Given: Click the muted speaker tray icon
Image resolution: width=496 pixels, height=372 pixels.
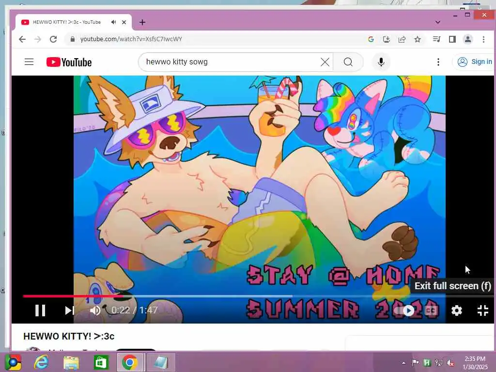Looking at the screenshot, I should 450,363.
